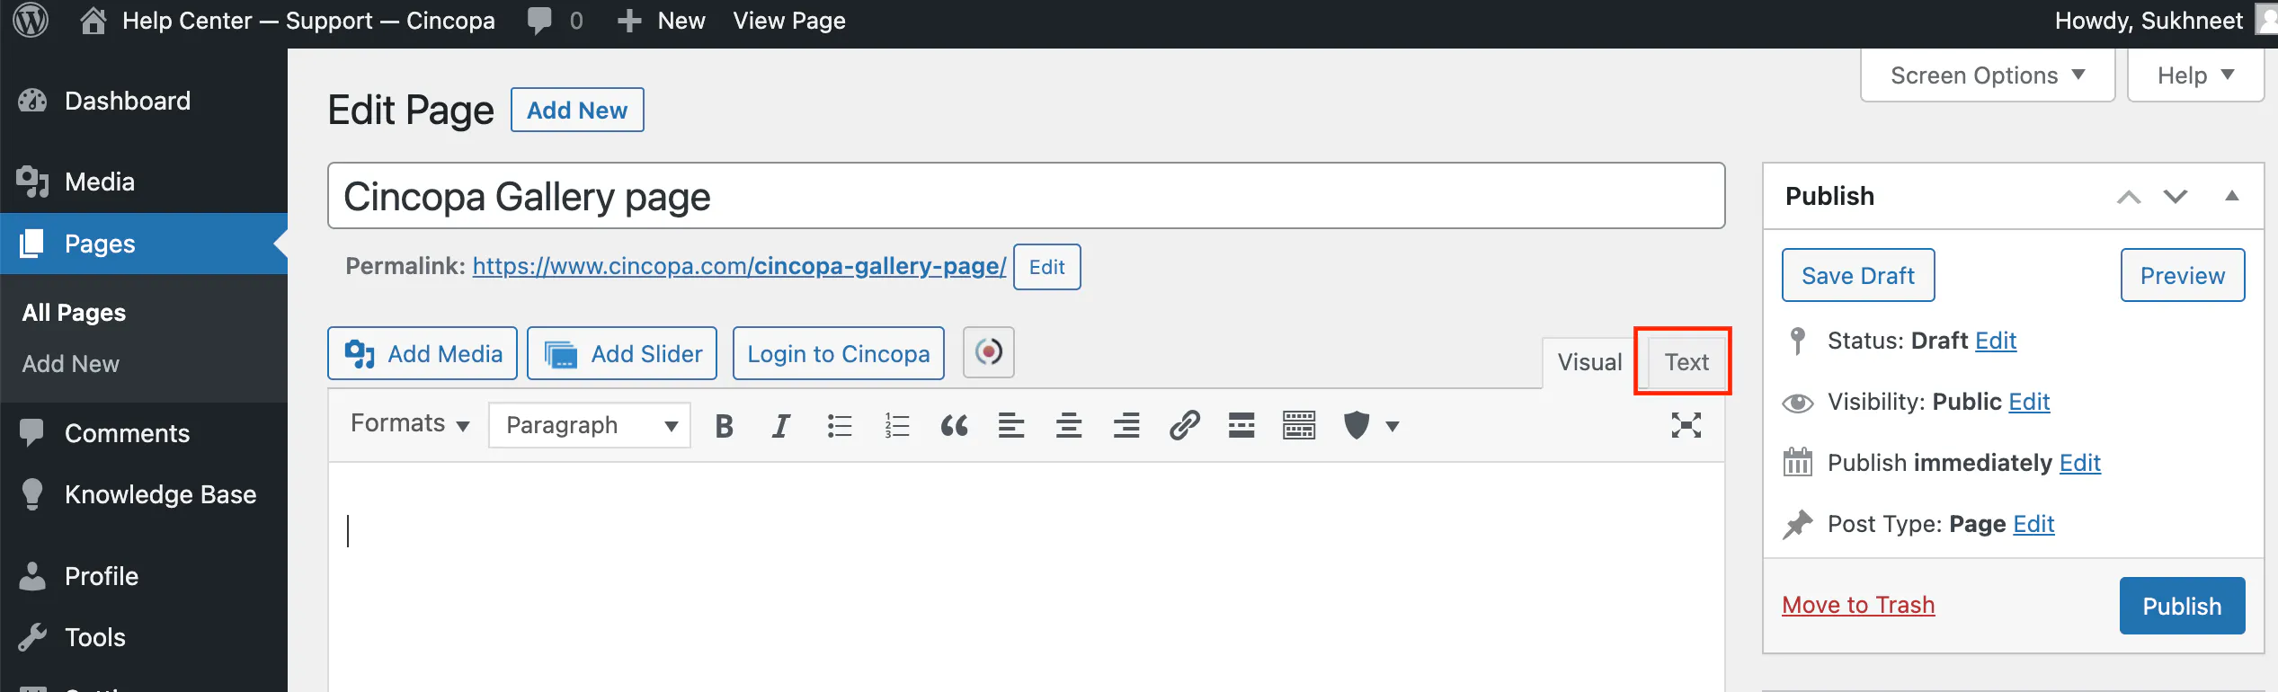Screen dimensions: 2278x692
Task: Toggle italic formatting
Action: point(781,425)
